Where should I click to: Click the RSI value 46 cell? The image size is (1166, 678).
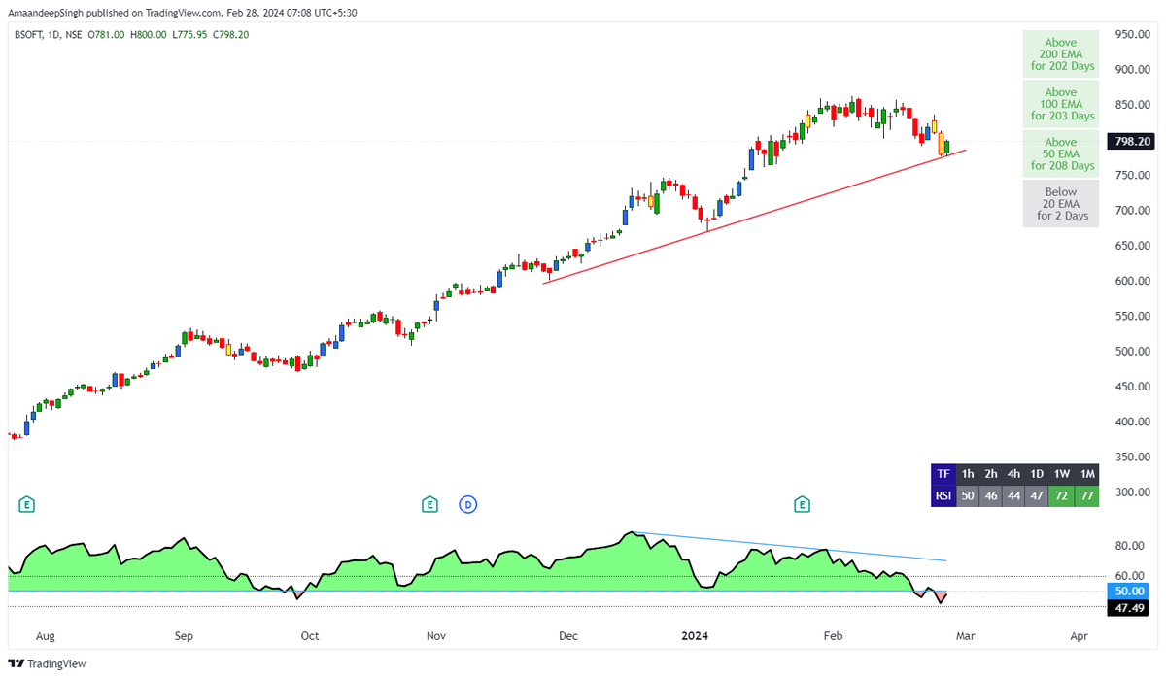[x=990, y=496]
